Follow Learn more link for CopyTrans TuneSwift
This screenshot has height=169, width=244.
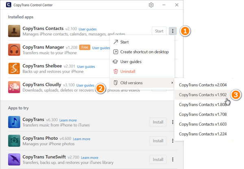[x=89, y=157]
